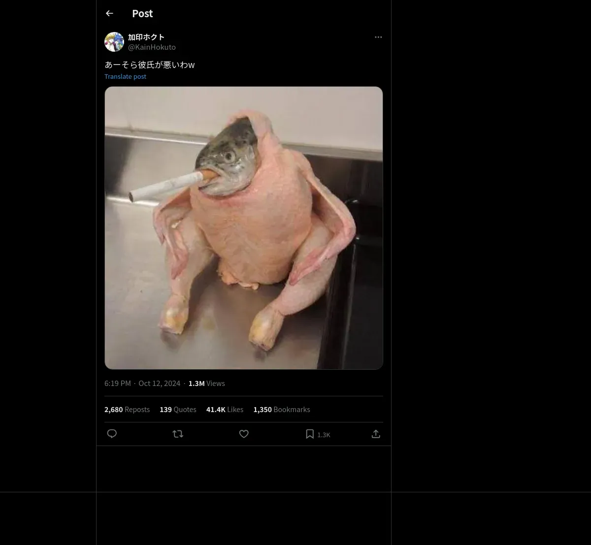Click the reply speech bubble icon

(112, 434)
